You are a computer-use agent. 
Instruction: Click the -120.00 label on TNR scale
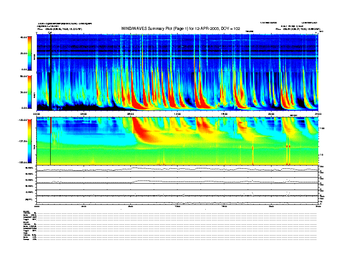pos(23,120)
